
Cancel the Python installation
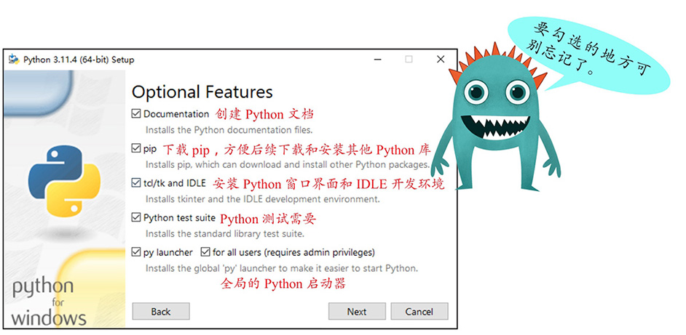tap(419, 312)
